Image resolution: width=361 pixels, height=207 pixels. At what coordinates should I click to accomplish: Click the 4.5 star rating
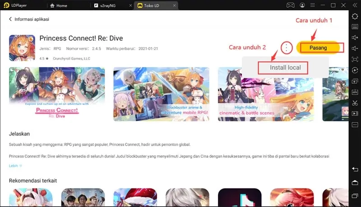(44, 59)
